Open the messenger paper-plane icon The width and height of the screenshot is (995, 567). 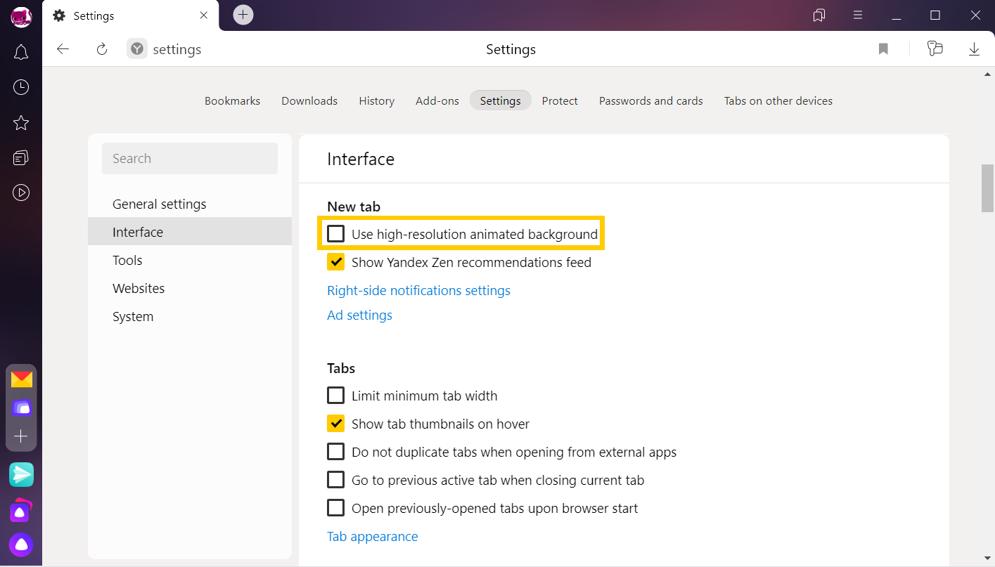click(22, 475)
